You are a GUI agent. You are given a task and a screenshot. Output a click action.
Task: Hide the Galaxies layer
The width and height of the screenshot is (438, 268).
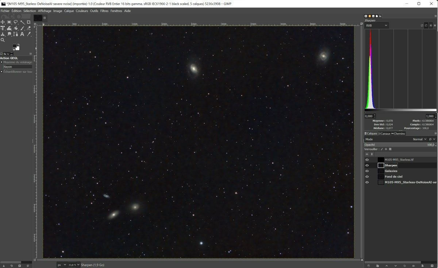(x=367, y=171)
